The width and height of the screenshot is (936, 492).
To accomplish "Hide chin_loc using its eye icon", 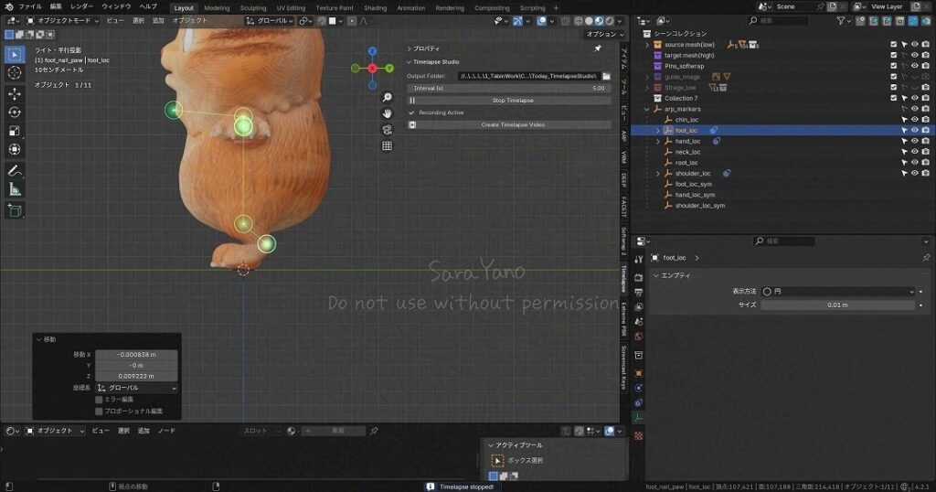I will click(914, 120).
